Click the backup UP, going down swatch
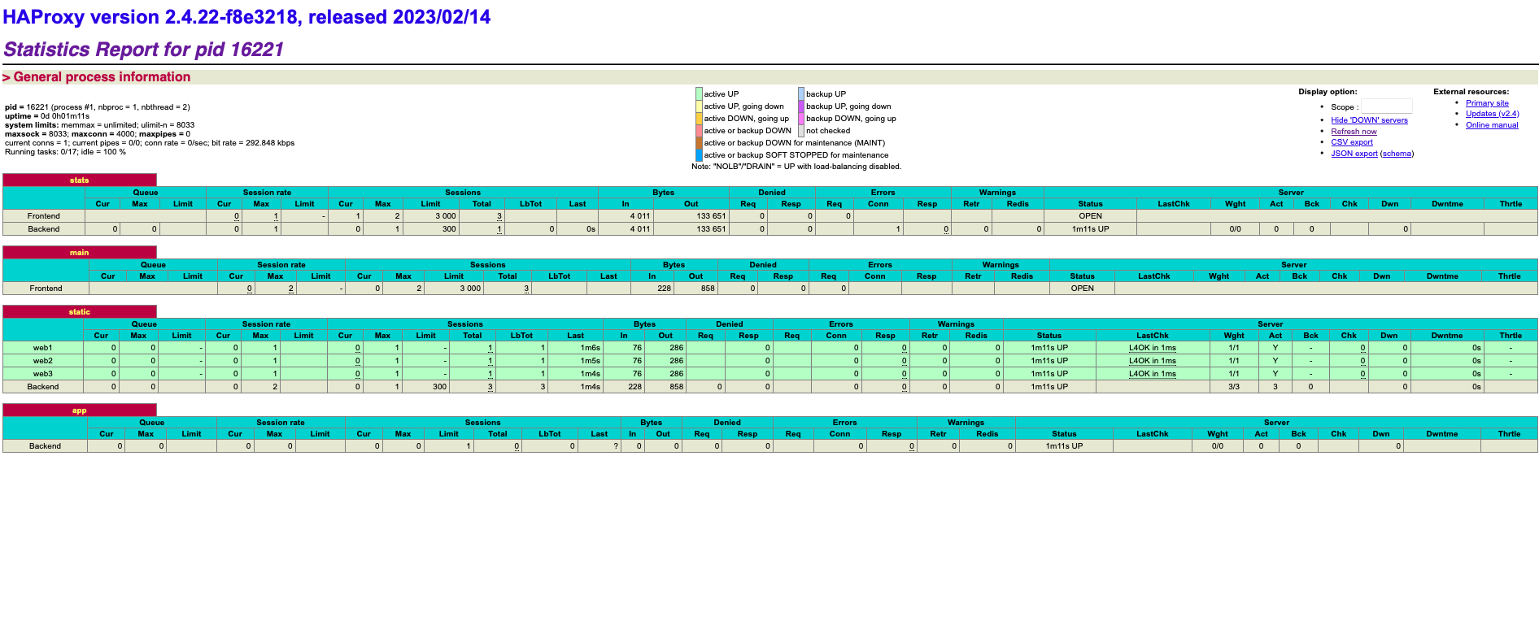 pyautogui.click(x=801, y=106)
